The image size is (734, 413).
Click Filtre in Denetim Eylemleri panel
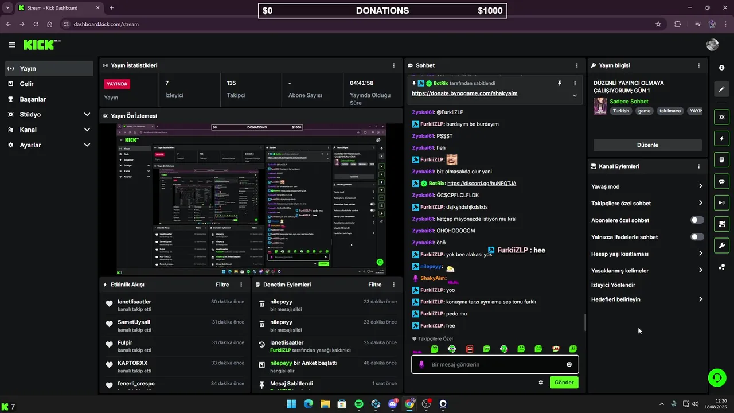pos(374,285)
